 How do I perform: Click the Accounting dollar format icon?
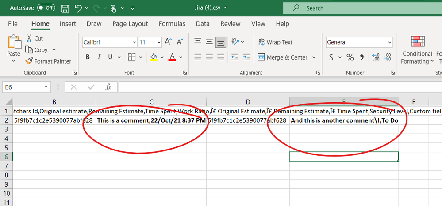point(331,57)
